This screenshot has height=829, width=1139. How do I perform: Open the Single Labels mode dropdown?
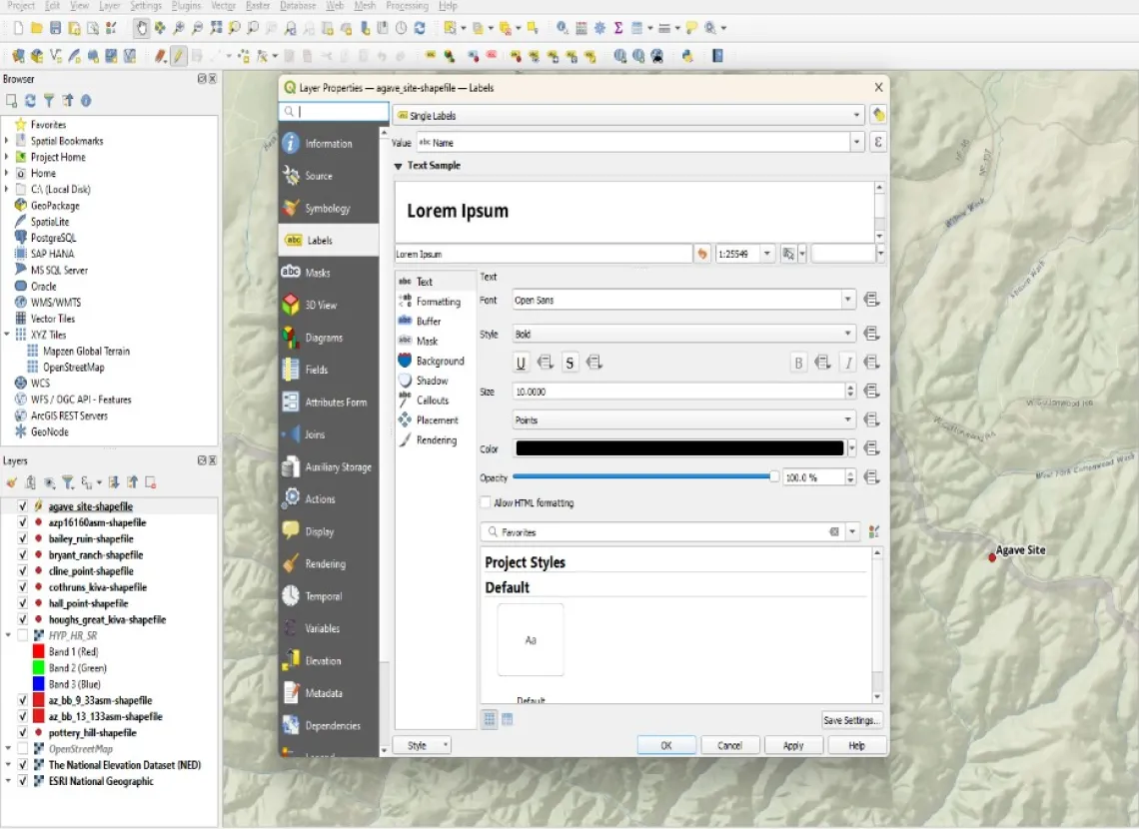(x=629, y=116)
